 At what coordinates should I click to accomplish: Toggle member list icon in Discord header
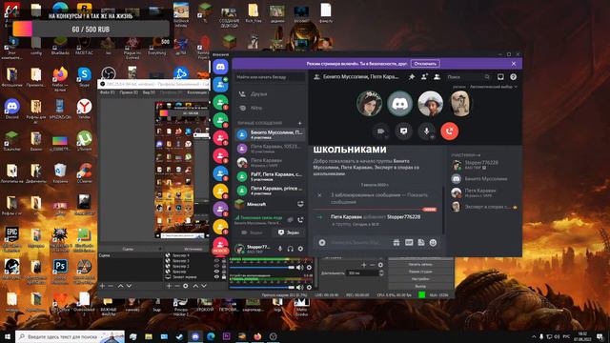coord(437,77)
